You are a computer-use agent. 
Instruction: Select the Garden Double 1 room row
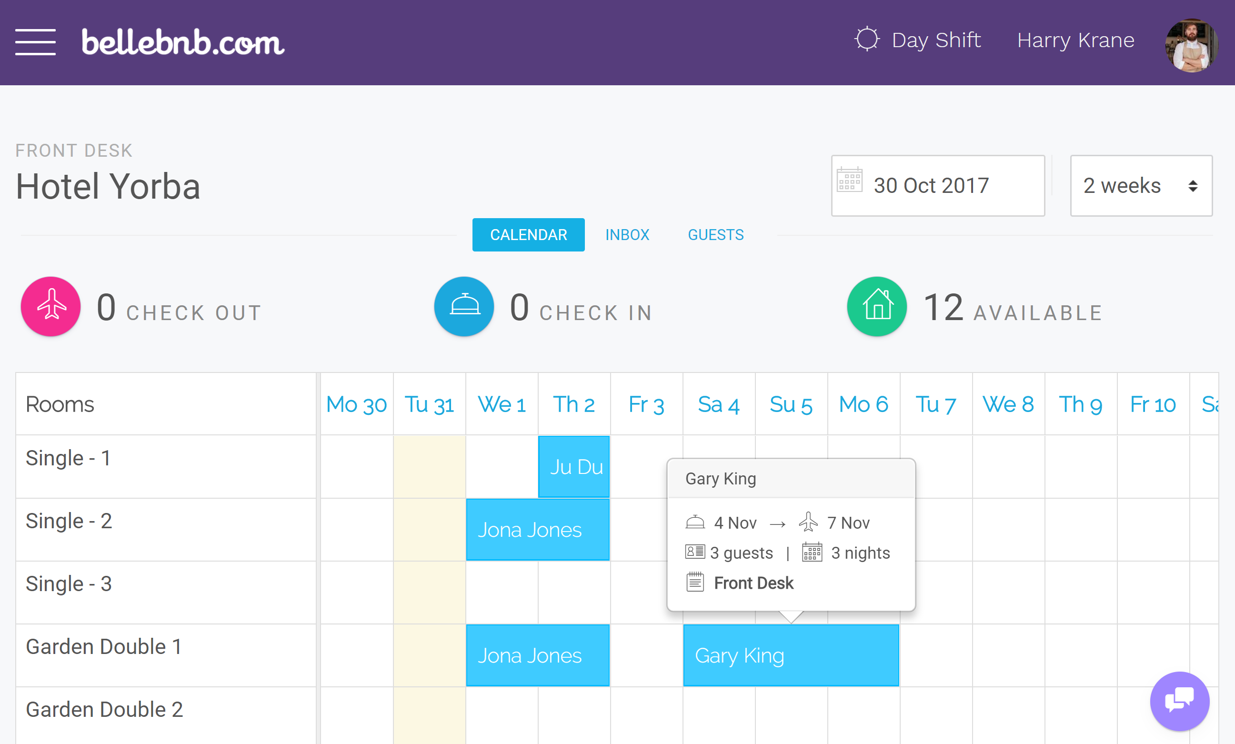click(x=166, y=655)
